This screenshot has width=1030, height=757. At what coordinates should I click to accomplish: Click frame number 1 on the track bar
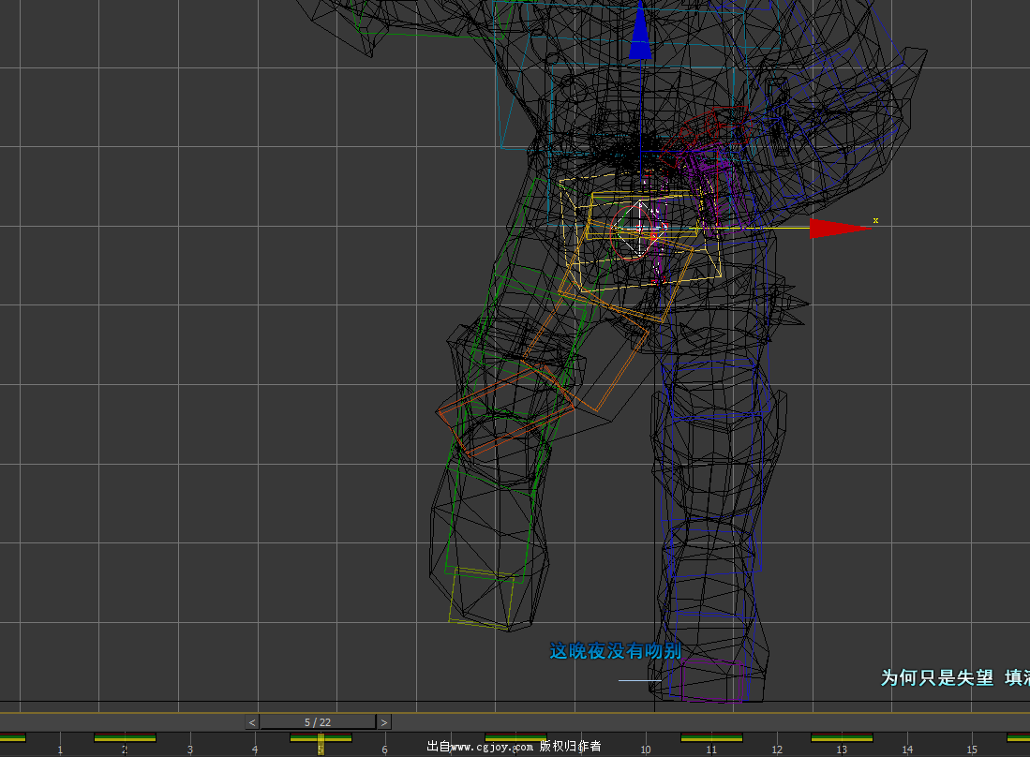(x=60, y=750)
